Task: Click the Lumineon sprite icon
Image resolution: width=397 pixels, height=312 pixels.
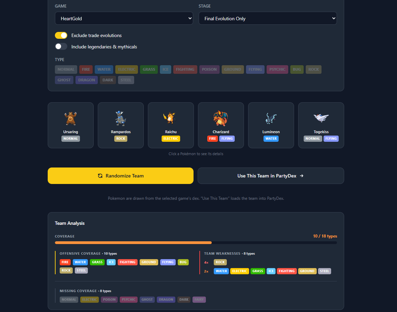Action: coord(271,118)
